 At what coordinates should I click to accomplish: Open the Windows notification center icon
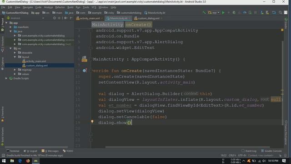click(284, 161)
